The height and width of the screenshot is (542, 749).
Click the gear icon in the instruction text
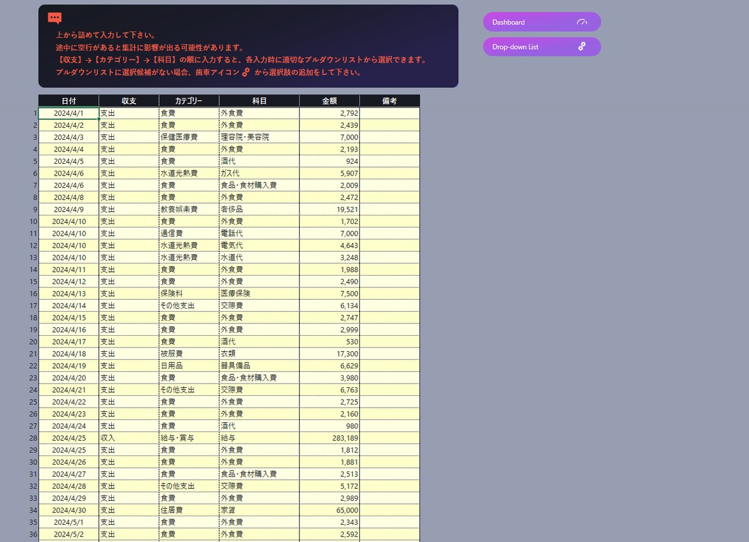click(x=246, y=72)
